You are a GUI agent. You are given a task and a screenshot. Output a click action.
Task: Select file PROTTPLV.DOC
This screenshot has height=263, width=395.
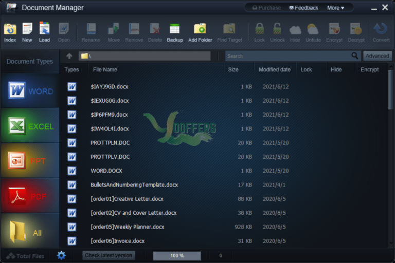(110, 157)
